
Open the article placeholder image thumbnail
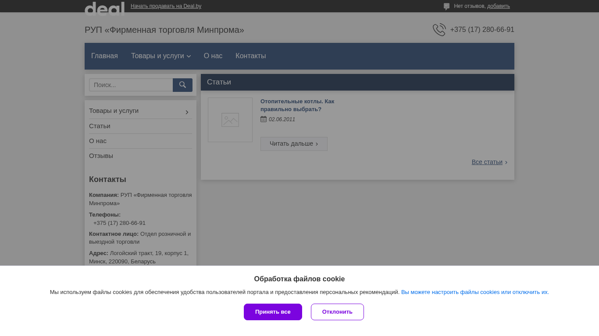point(230,120)
